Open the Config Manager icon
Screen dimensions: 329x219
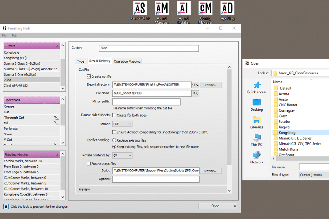coord(205,8)
